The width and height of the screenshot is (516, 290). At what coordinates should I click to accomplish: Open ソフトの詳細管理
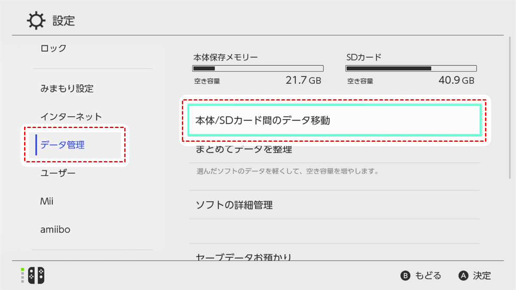click(334, 205)
